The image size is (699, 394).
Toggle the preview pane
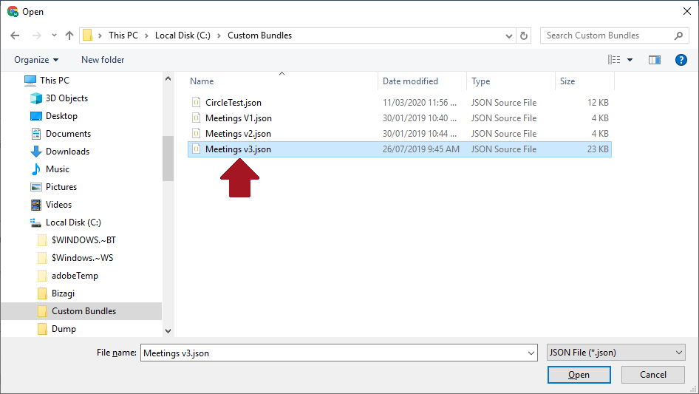click(x=655, y=60)
